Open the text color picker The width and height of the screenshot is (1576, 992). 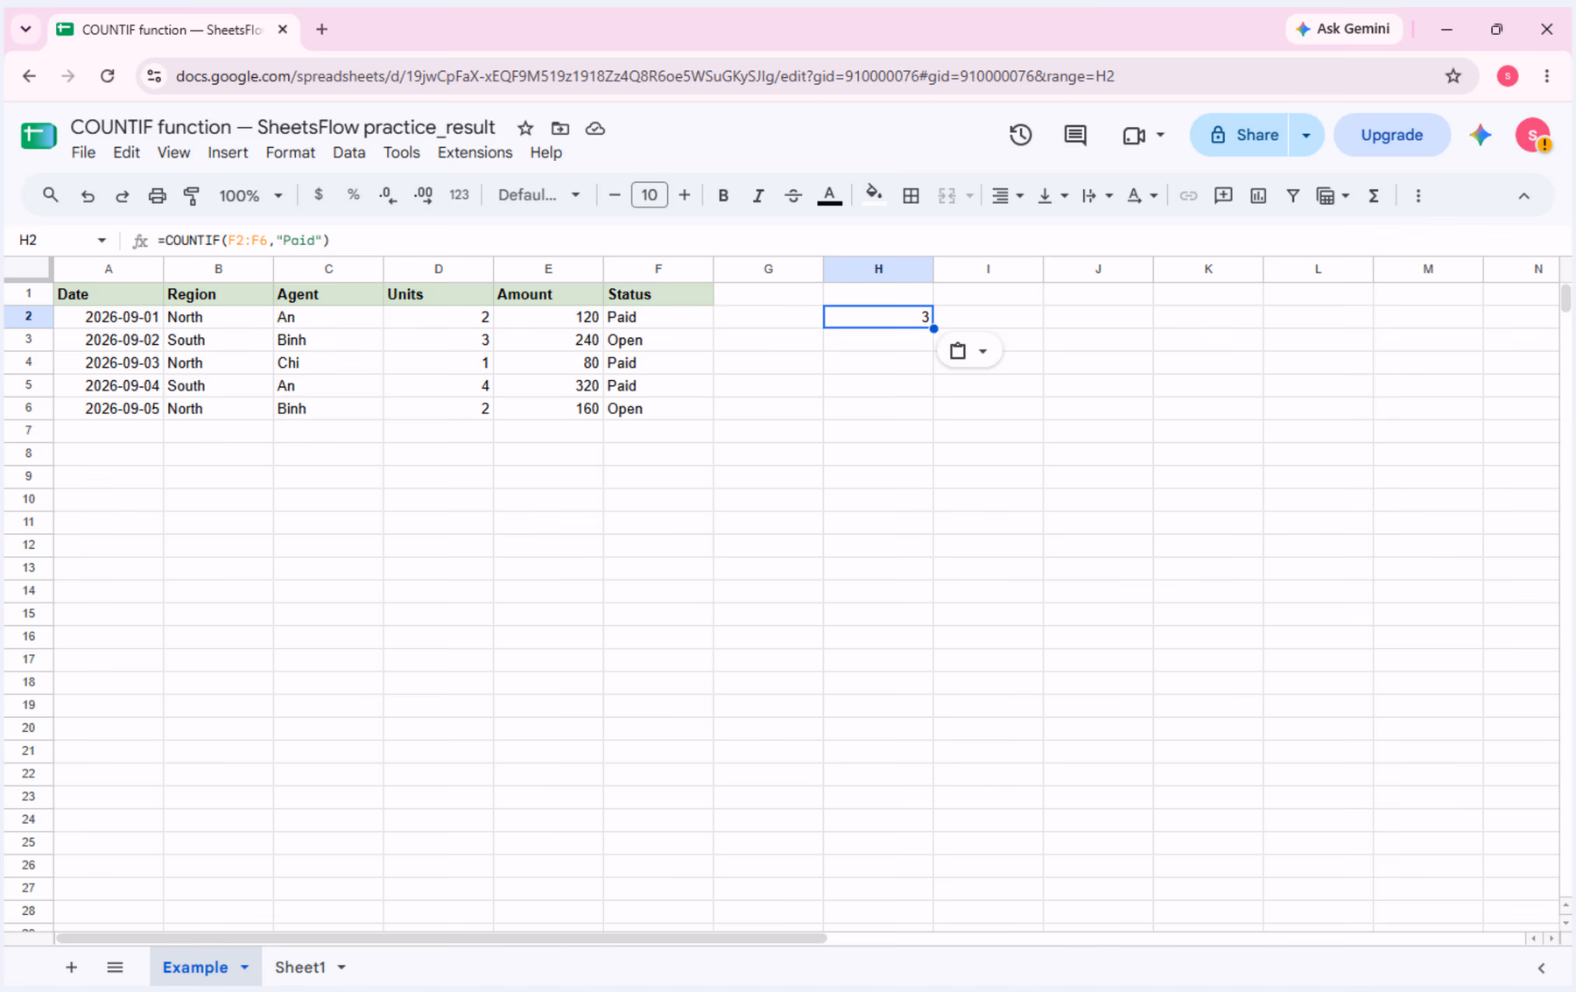[x=829, y=195]
